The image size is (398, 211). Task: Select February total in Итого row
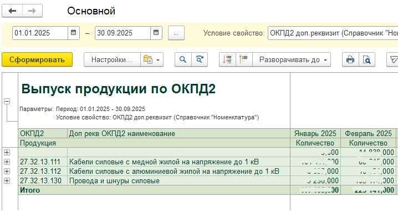368,190
